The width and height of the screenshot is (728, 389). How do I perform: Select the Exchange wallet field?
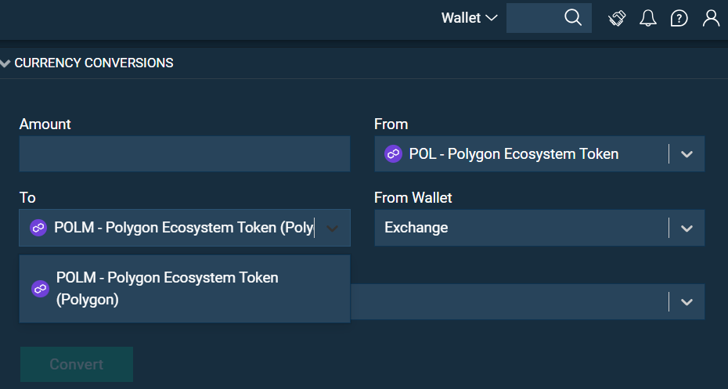tap(539, 228)
